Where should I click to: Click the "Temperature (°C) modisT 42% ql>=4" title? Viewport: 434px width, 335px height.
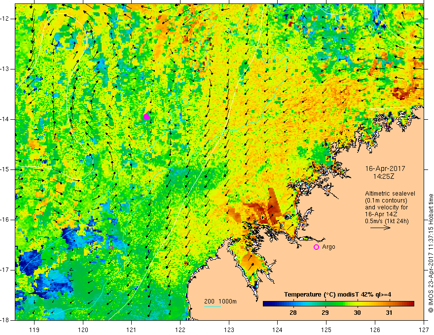tap(337, 295)
